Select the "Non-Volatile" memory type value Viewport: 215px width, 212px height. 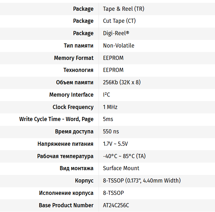(x=119, y=46)
